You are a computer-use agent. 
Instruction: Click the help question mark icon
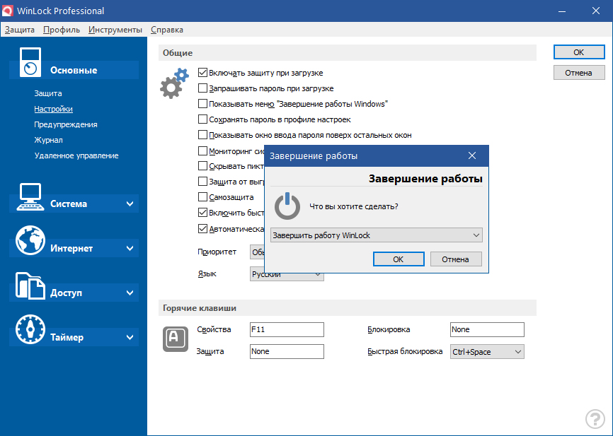[595, 418]
